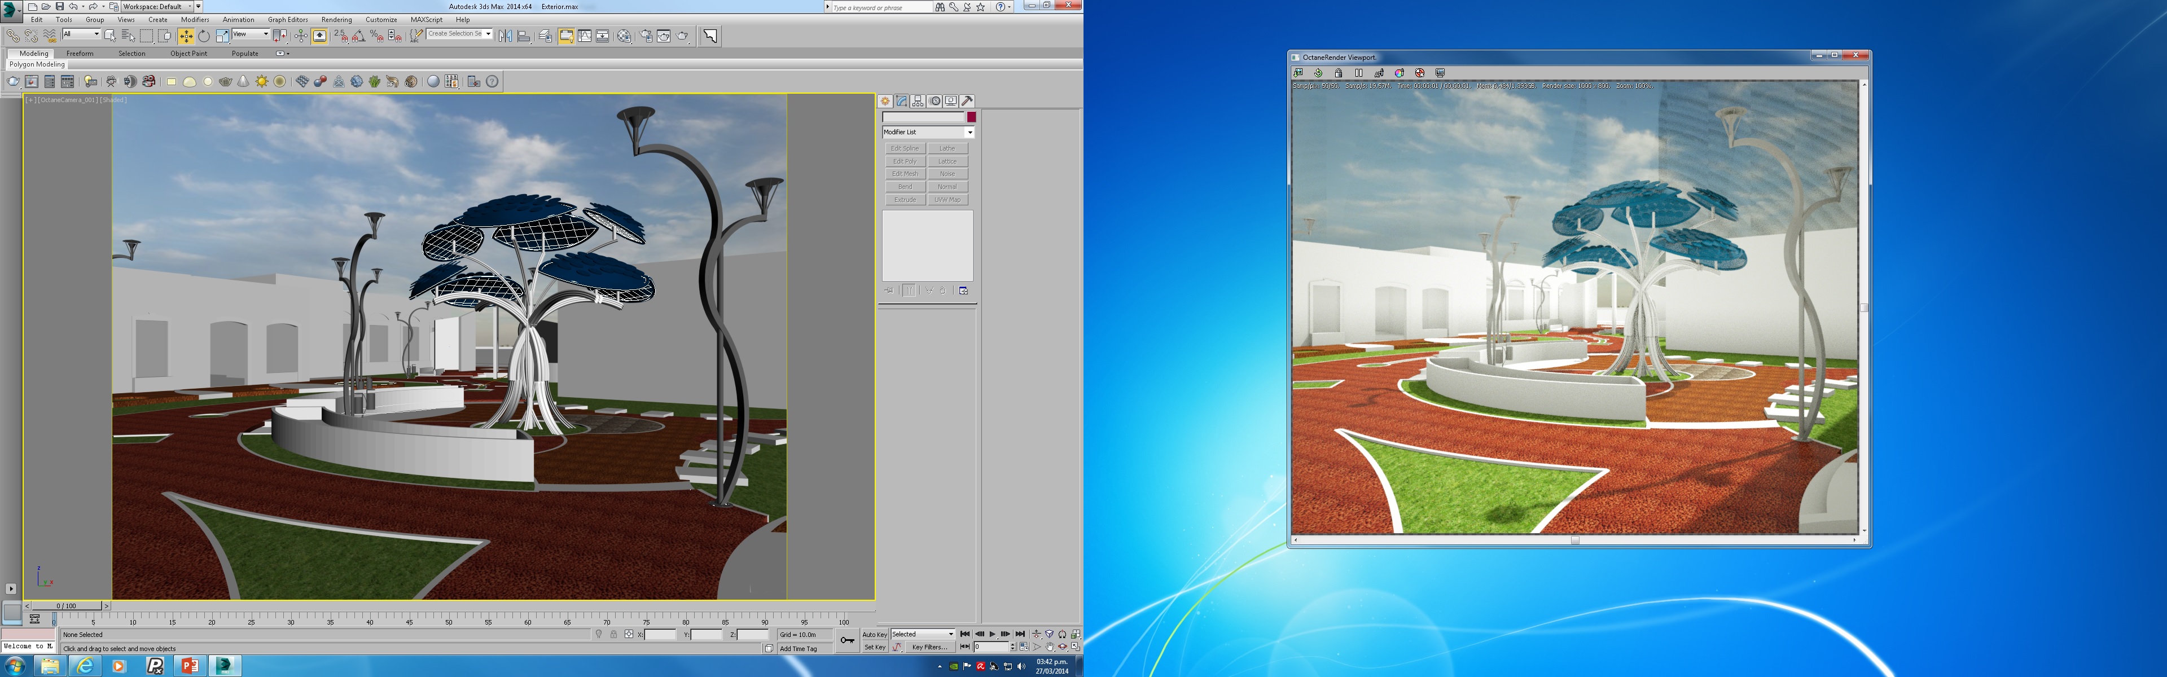Screen dimensions: 2167x677
Task: Open the Hierarchy panel tab
Action: point(918,101)
